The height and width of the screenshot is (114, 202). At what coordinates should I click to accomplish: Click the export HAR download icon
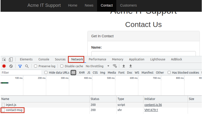[x=131, y=66]
